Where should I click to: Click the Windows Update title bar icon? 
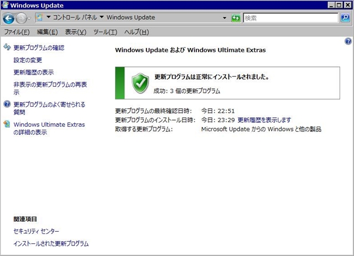coord(5,5)
